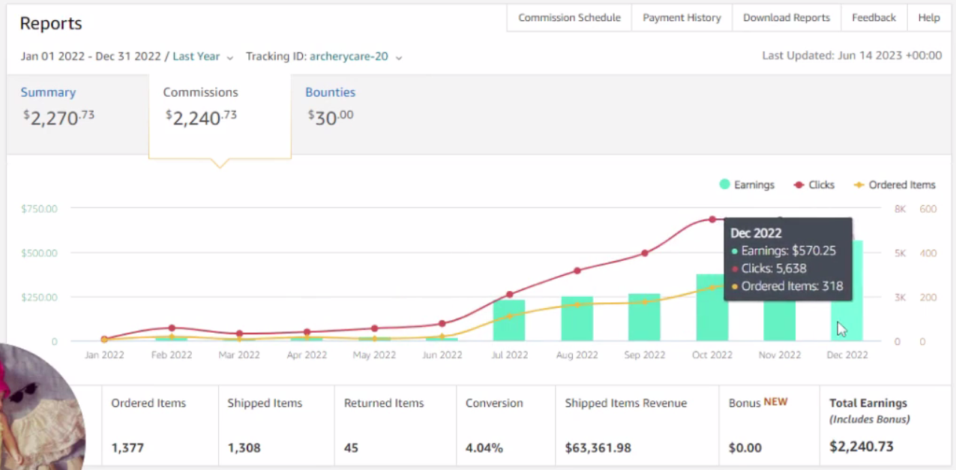
Task: Click the Nov 2022 axis label
Action: 780,355
